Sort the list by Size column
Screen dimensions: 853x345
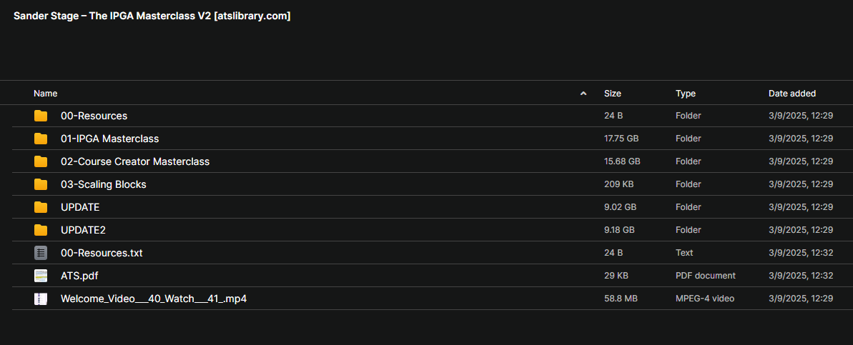click(613, 94)
